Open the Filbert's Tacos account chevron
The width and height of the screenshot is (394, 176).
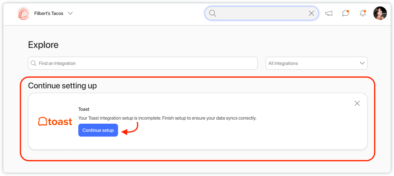(x=70, y=14)
